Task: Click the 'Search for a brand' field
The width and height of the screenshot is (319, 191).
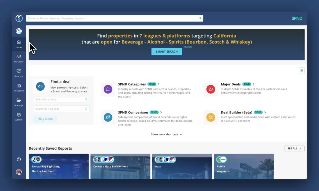Action: [x=61, y=99]
